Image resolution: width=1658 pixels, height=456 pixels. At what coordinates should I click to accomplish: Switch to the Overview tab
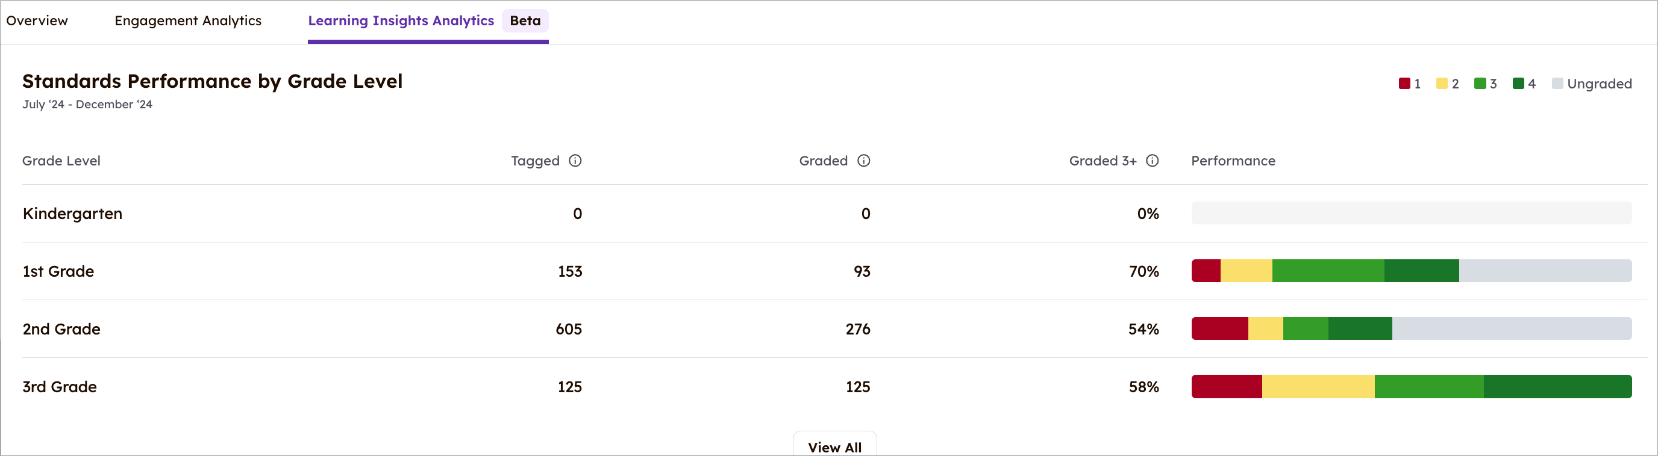37,20
